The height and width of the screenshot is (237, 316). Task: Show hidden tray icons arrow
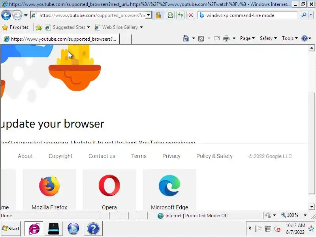point(250,228)
